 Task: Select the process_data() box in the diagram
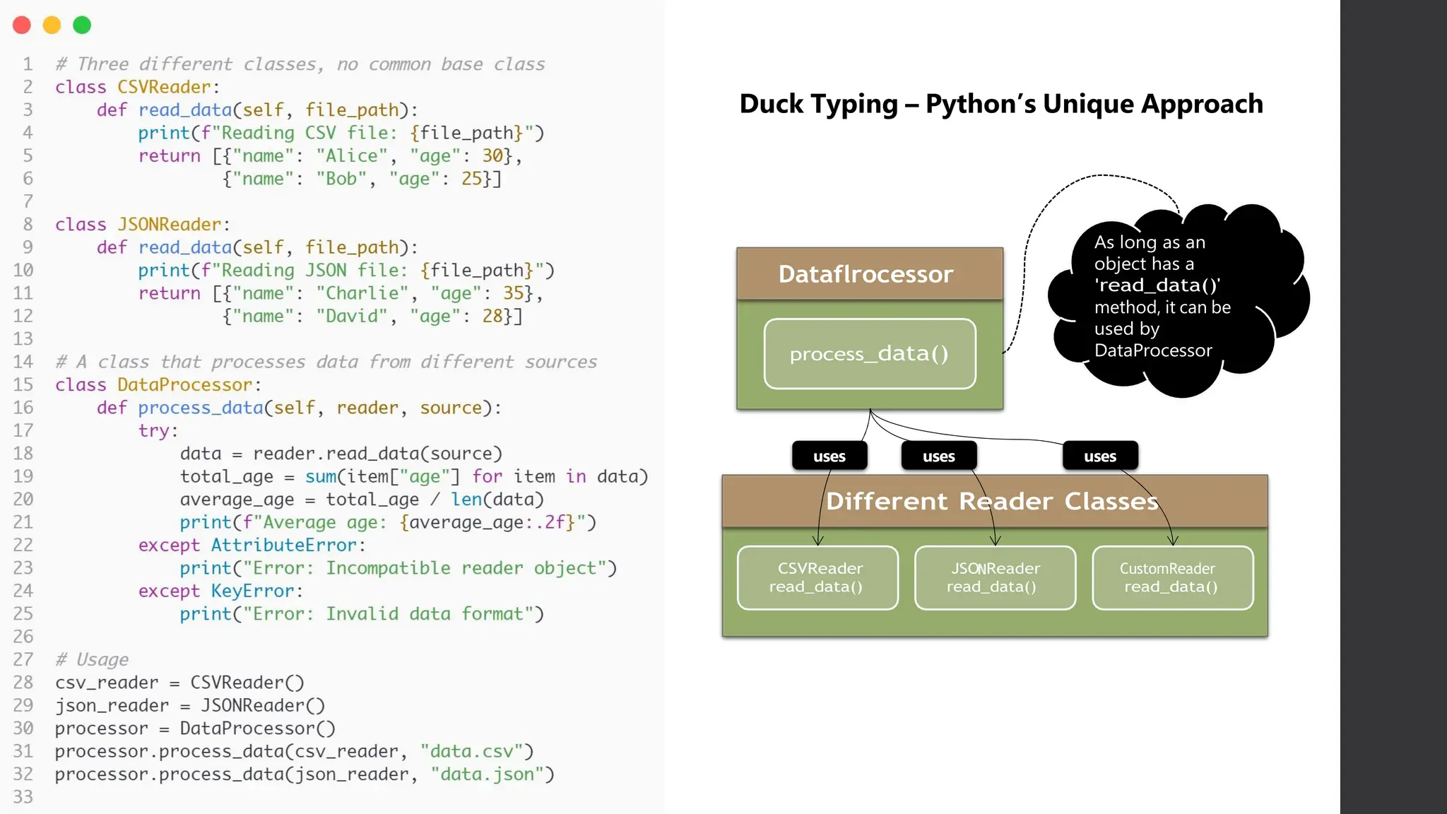tap(870, 353)
